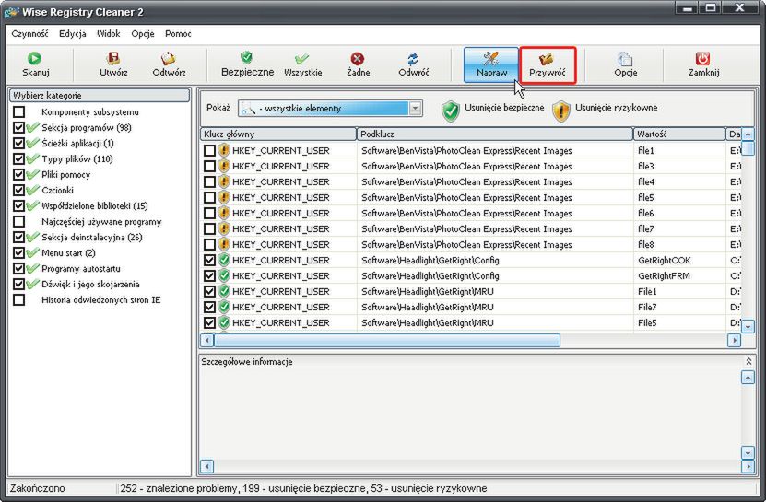Check the file6 registry entry checkbox
The height and width of the screenshot is (502, 766).
point(209,213)
